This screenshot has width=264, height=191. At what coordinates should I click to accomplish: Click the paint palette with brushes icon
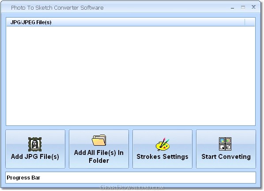point(162,144)
